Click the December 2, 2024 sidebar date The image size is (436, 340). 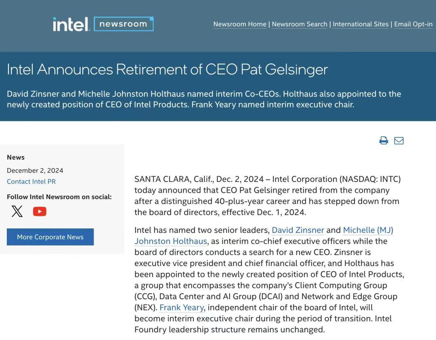coord(35,170)
